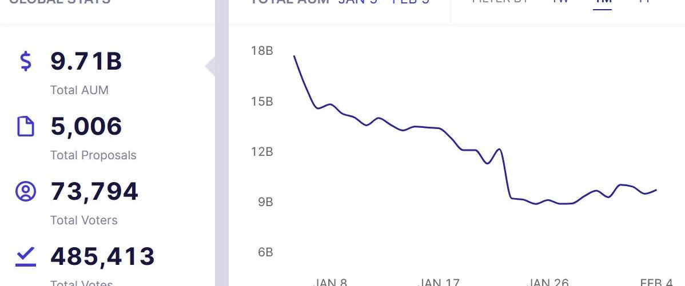The image size is (685, 286).
Task: Click the dollar sign Total AUM icon
Action: click(26, 61)
